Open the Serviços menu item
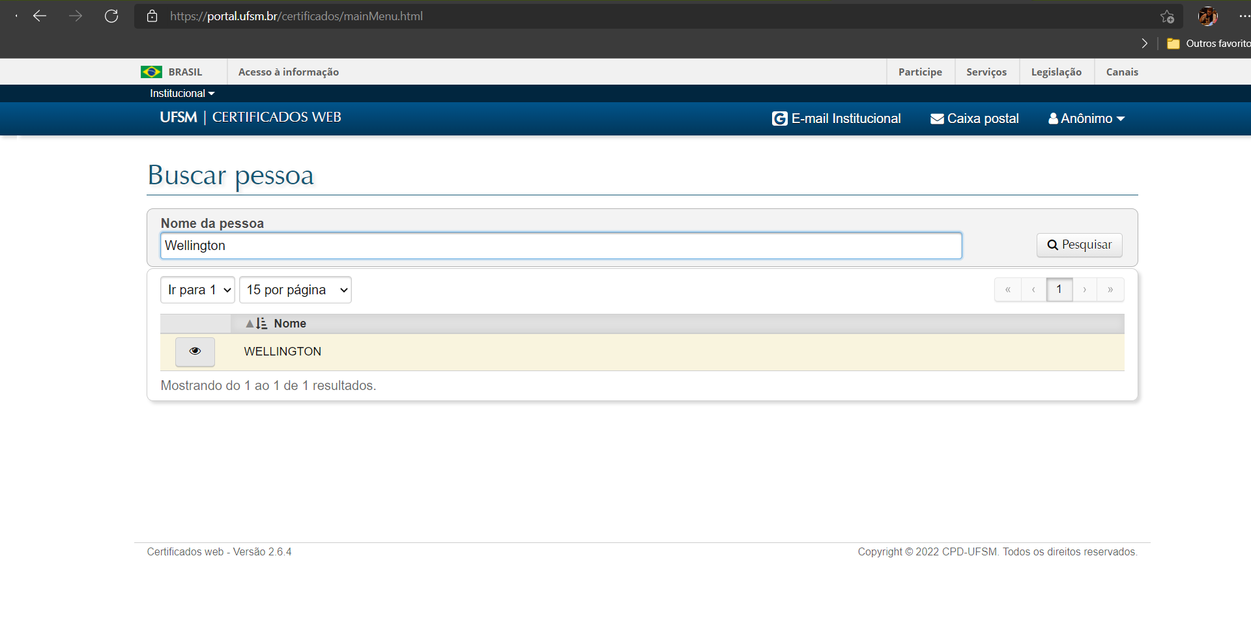 [986, 72]
